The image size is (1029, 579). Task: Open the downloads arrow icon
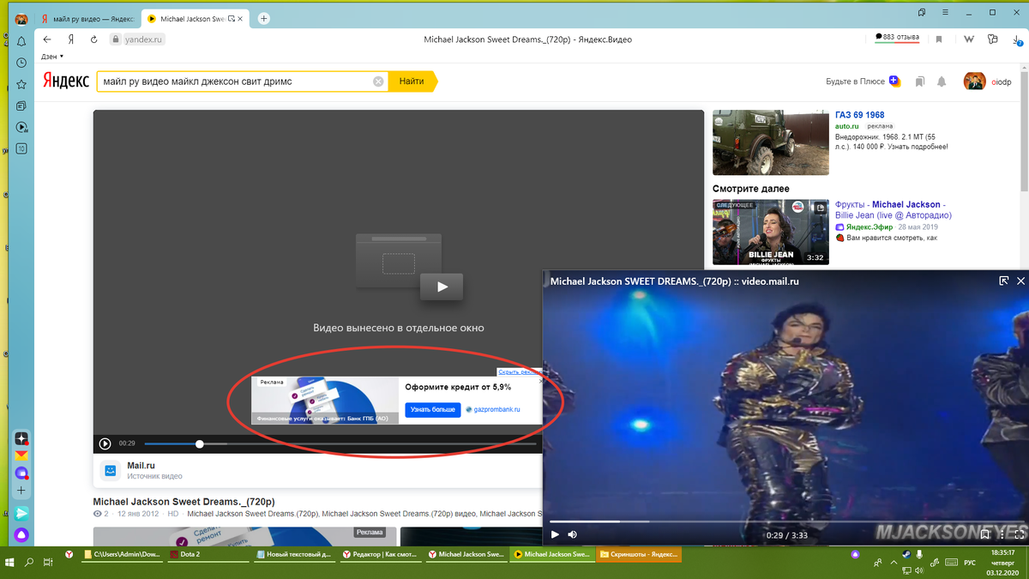[1016, 39]
